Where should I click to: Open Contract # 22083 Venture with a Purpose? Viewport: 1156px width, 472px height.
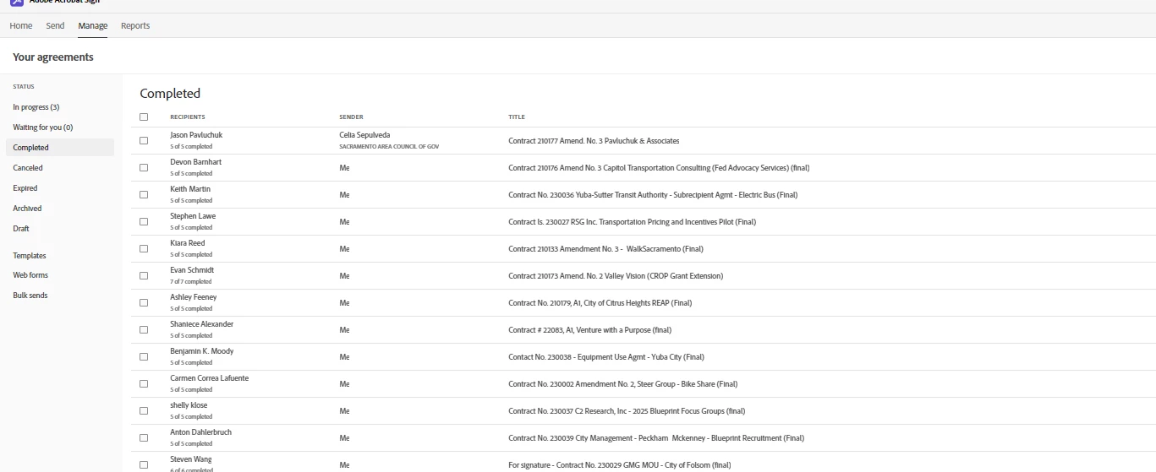[589, 330]
